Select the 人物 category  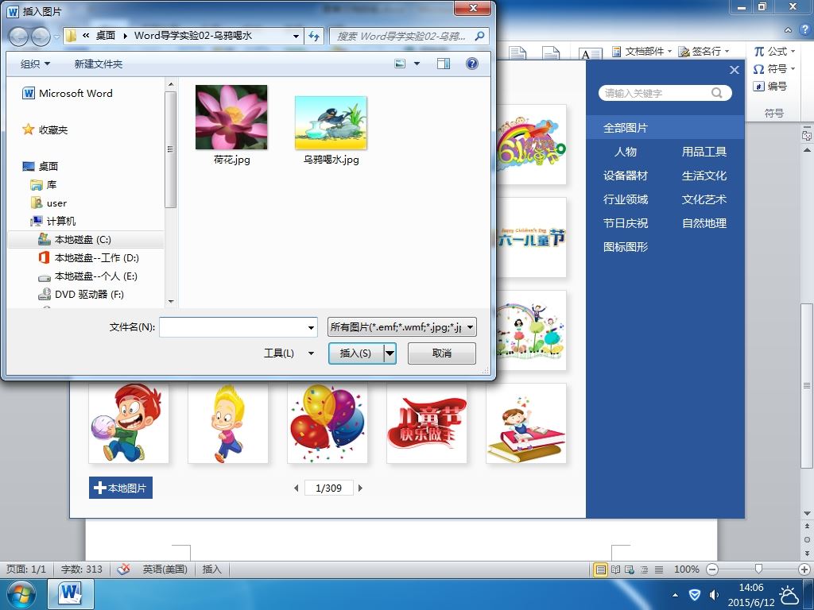tap(625, 152)
